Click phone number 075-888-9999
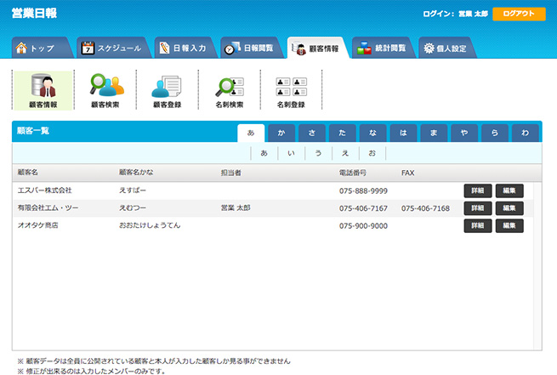 [363, 191]
